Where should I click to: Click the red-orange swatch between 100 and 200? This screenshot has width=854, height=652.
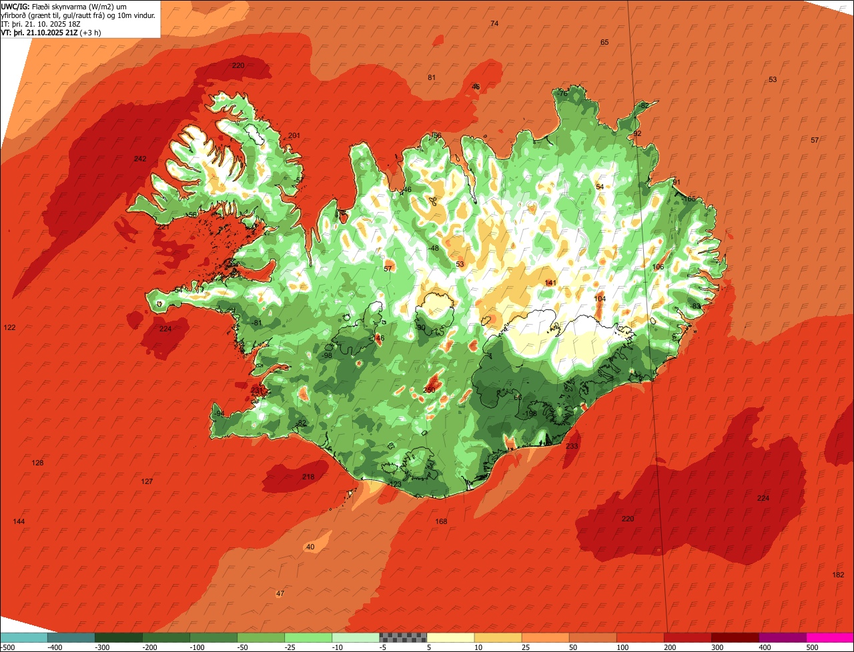coord(640,637)
